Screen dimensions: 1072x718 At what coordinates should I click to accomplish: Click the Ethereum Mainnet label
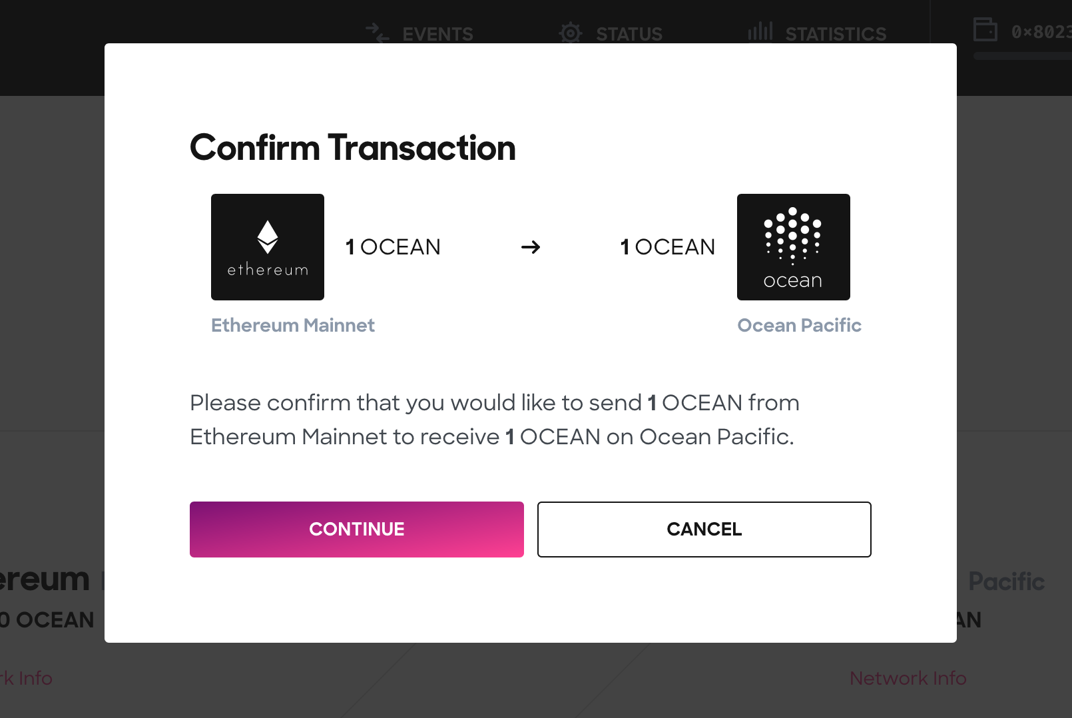[293, 325]
